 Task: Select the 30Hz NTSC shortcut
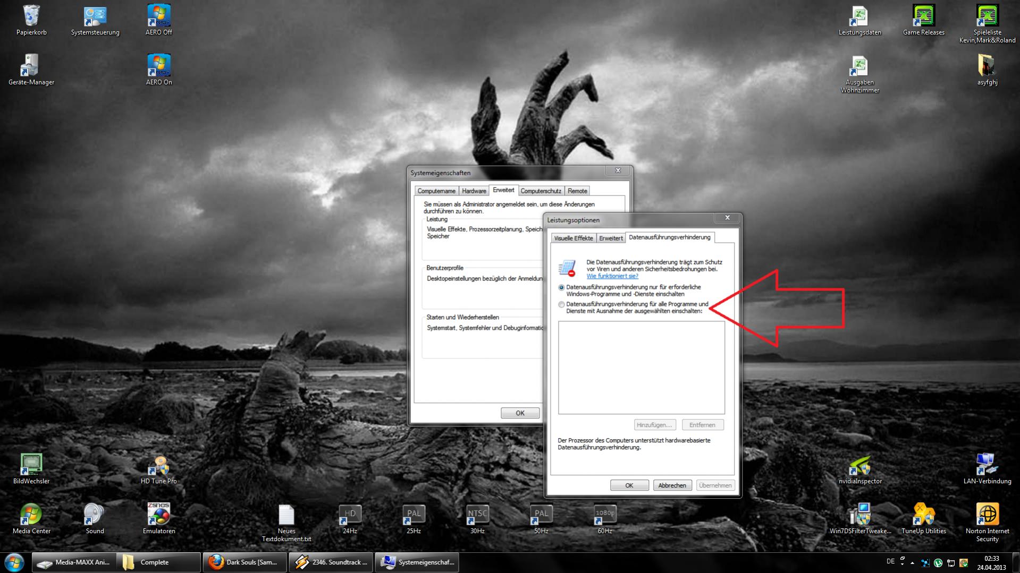pyautogui.click(x=477, y=519)
